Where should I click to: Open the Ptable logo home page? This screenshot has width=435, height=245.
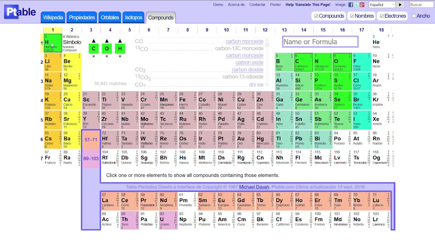[20, 12]
